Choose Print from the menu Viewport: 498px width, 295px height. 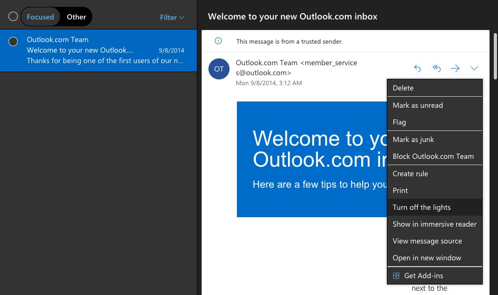435,191
